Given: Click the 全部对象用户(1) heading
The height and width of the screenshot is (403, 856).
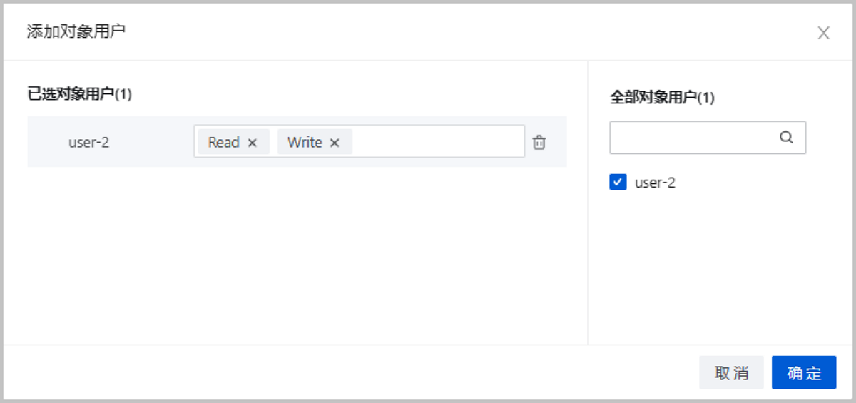Looking at the screenshot, I should tap(662, 98).
